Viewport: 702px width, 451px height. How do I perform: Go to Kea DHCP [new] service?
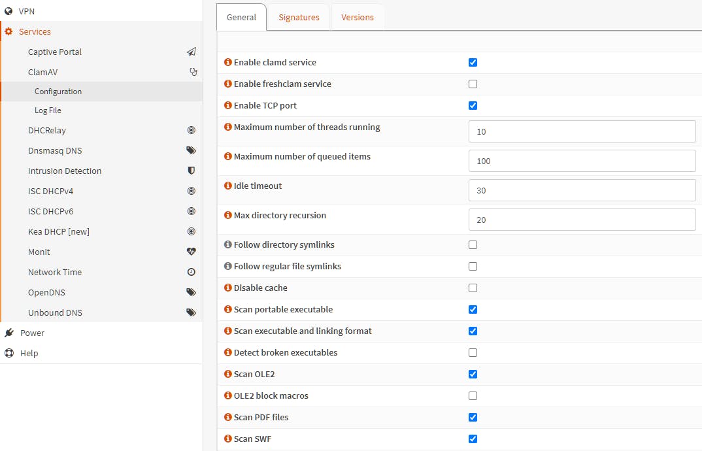(59, 231)
